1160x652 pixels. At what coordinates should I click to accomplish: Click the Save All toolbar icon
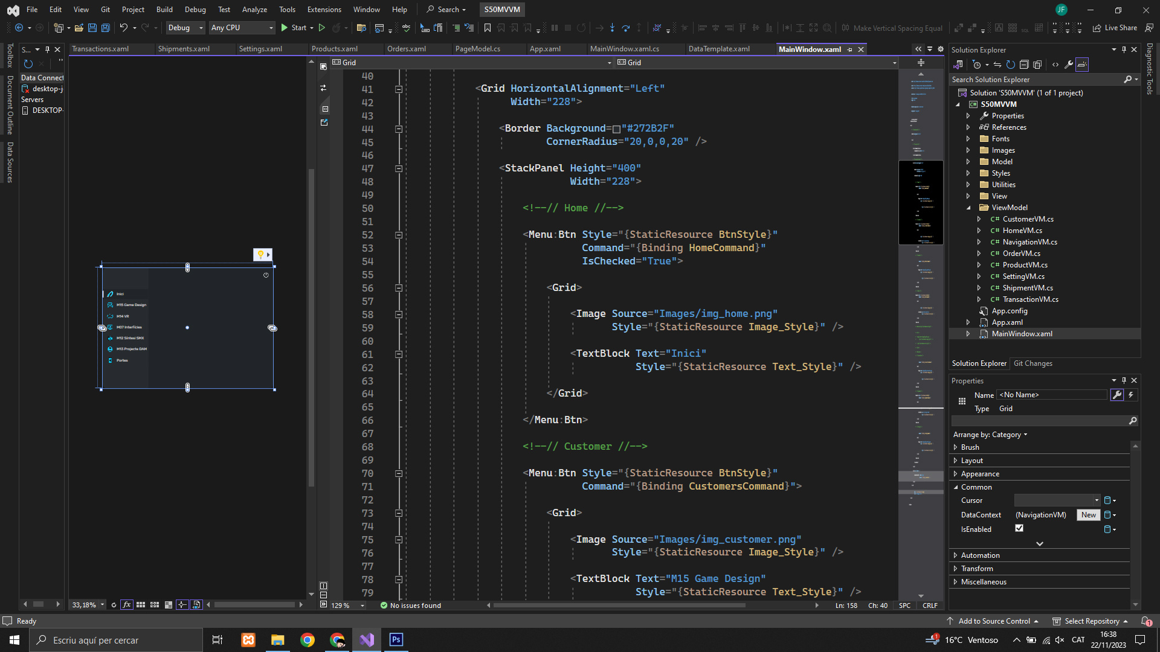[x=106, y=28]
